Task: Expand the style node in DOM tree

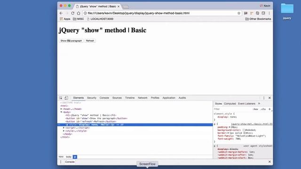Action: tap(64, 131)
